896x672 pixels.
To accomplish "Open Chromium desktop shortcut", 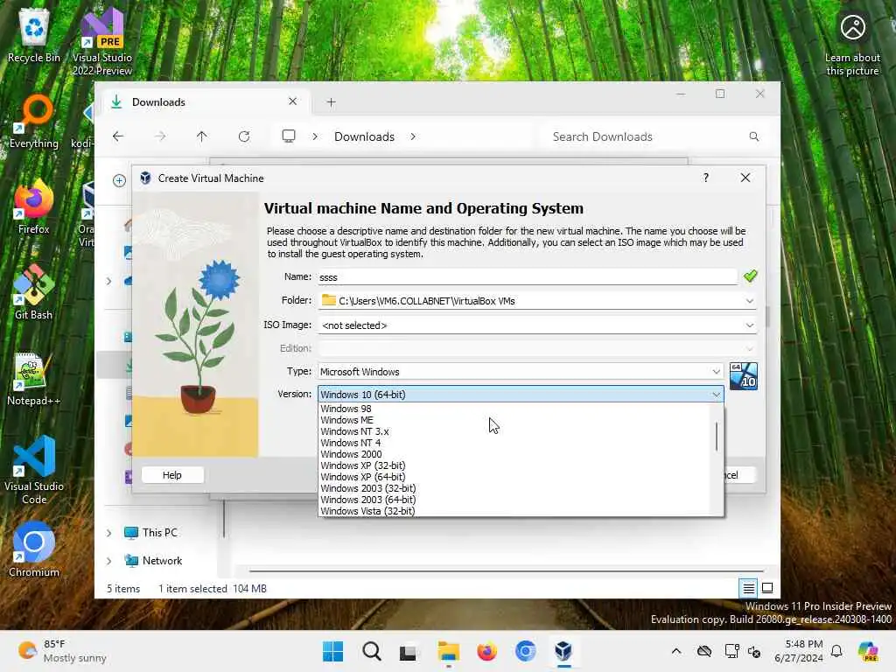I will tap(34, 549).
